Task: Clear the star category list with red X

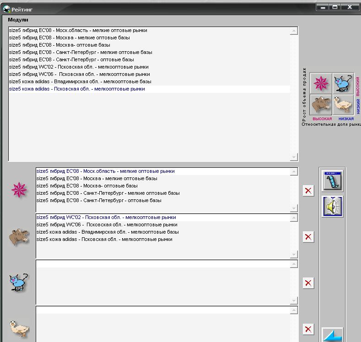Action: [x=308, y=191]
